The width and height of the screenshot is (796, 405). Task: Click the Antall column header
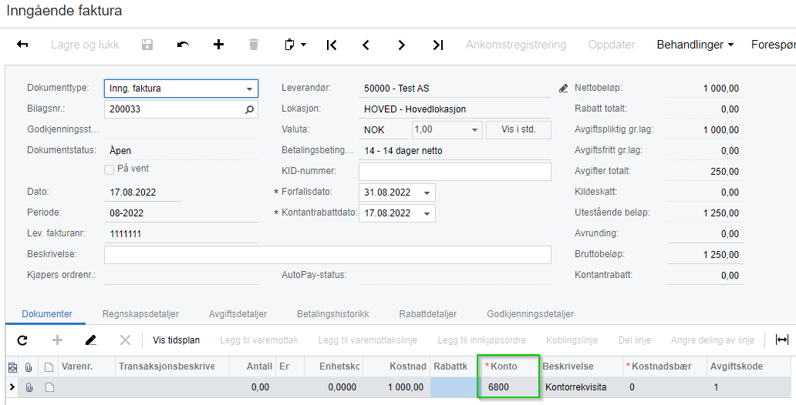pos(252,367)
